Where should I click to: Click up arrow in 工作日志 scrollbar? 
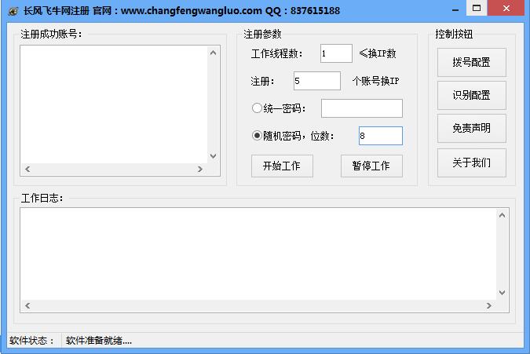(x=503, y=215)
